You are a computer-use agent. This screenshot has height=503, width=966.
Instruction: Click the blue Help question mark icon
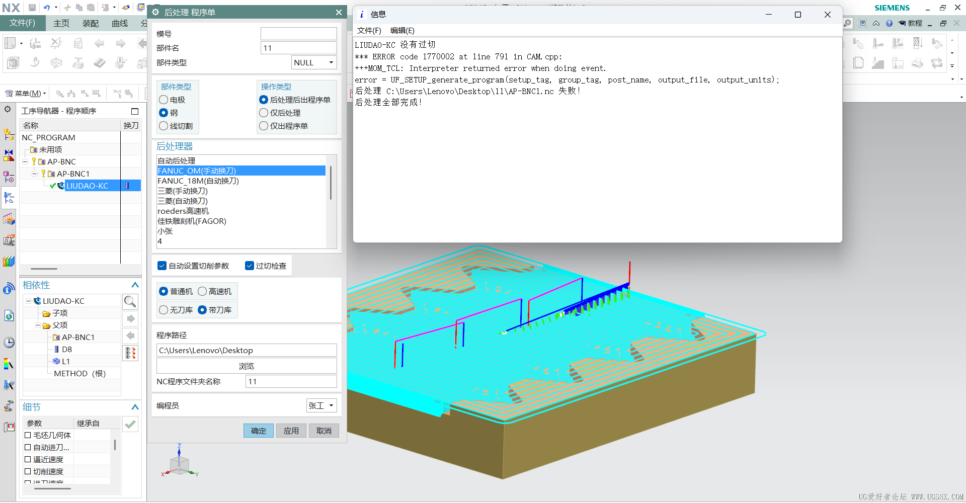(x=889, y=23)
